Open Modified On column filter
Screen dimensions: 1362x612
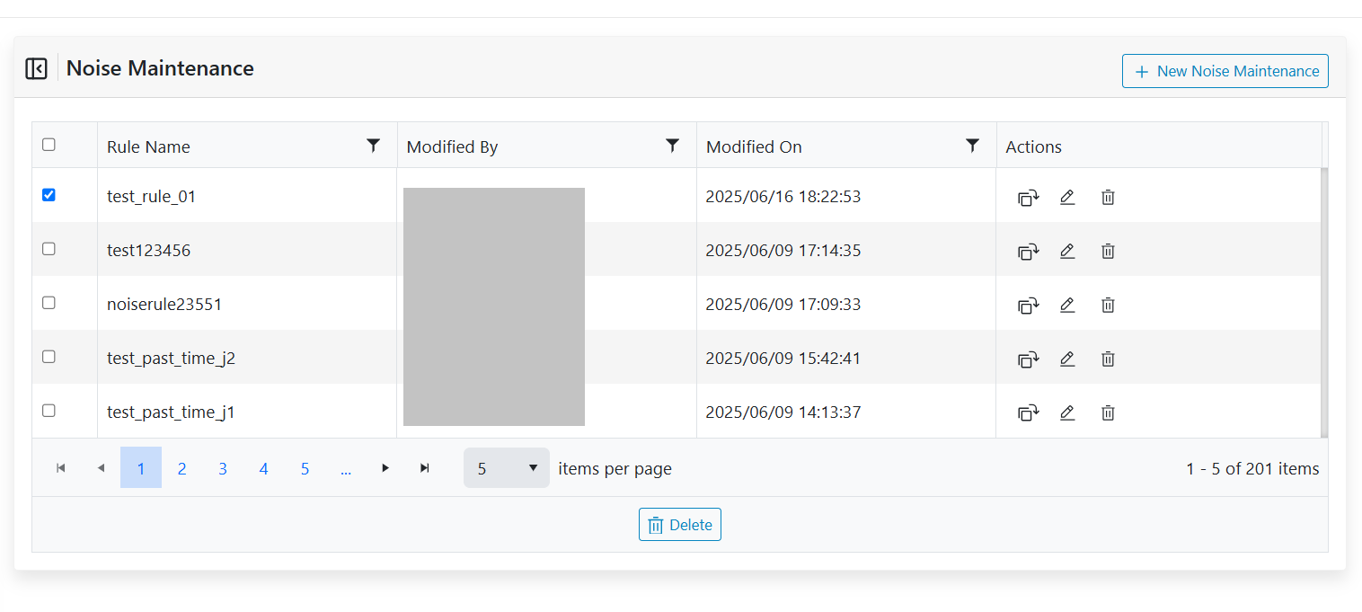pos(972,146)
